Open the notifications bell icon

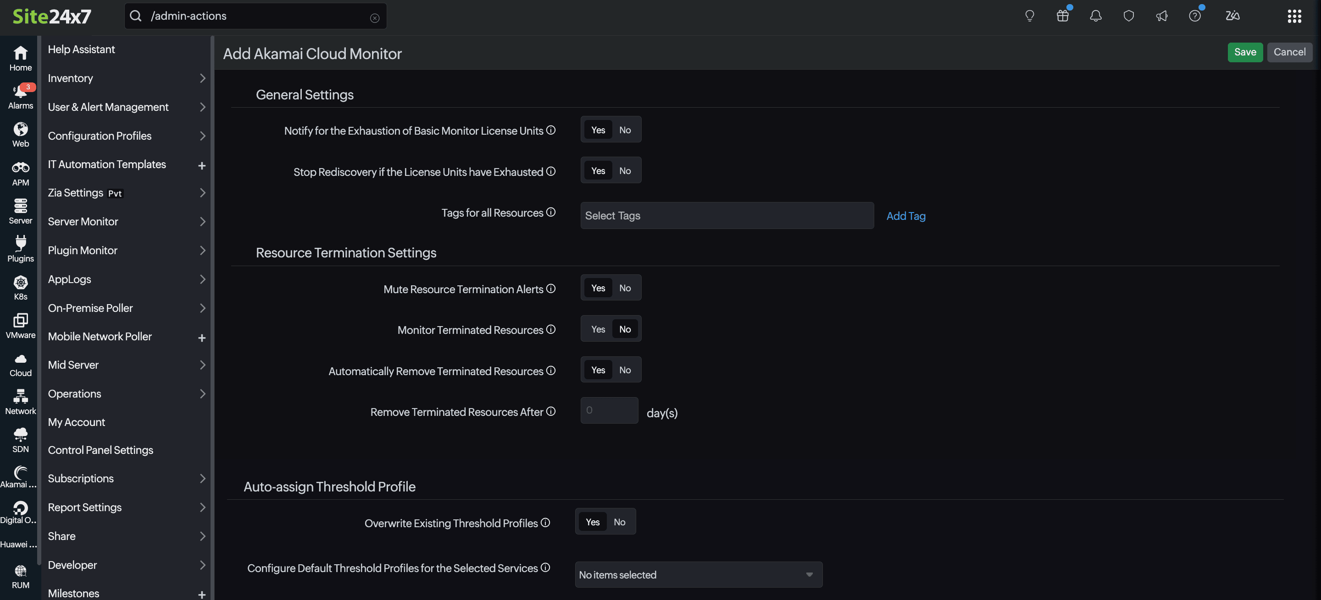1095,16
